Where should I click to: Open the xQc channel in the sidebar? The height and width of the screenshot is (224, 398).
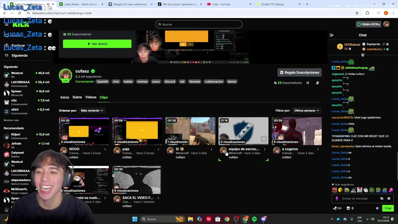coord(26,102)
